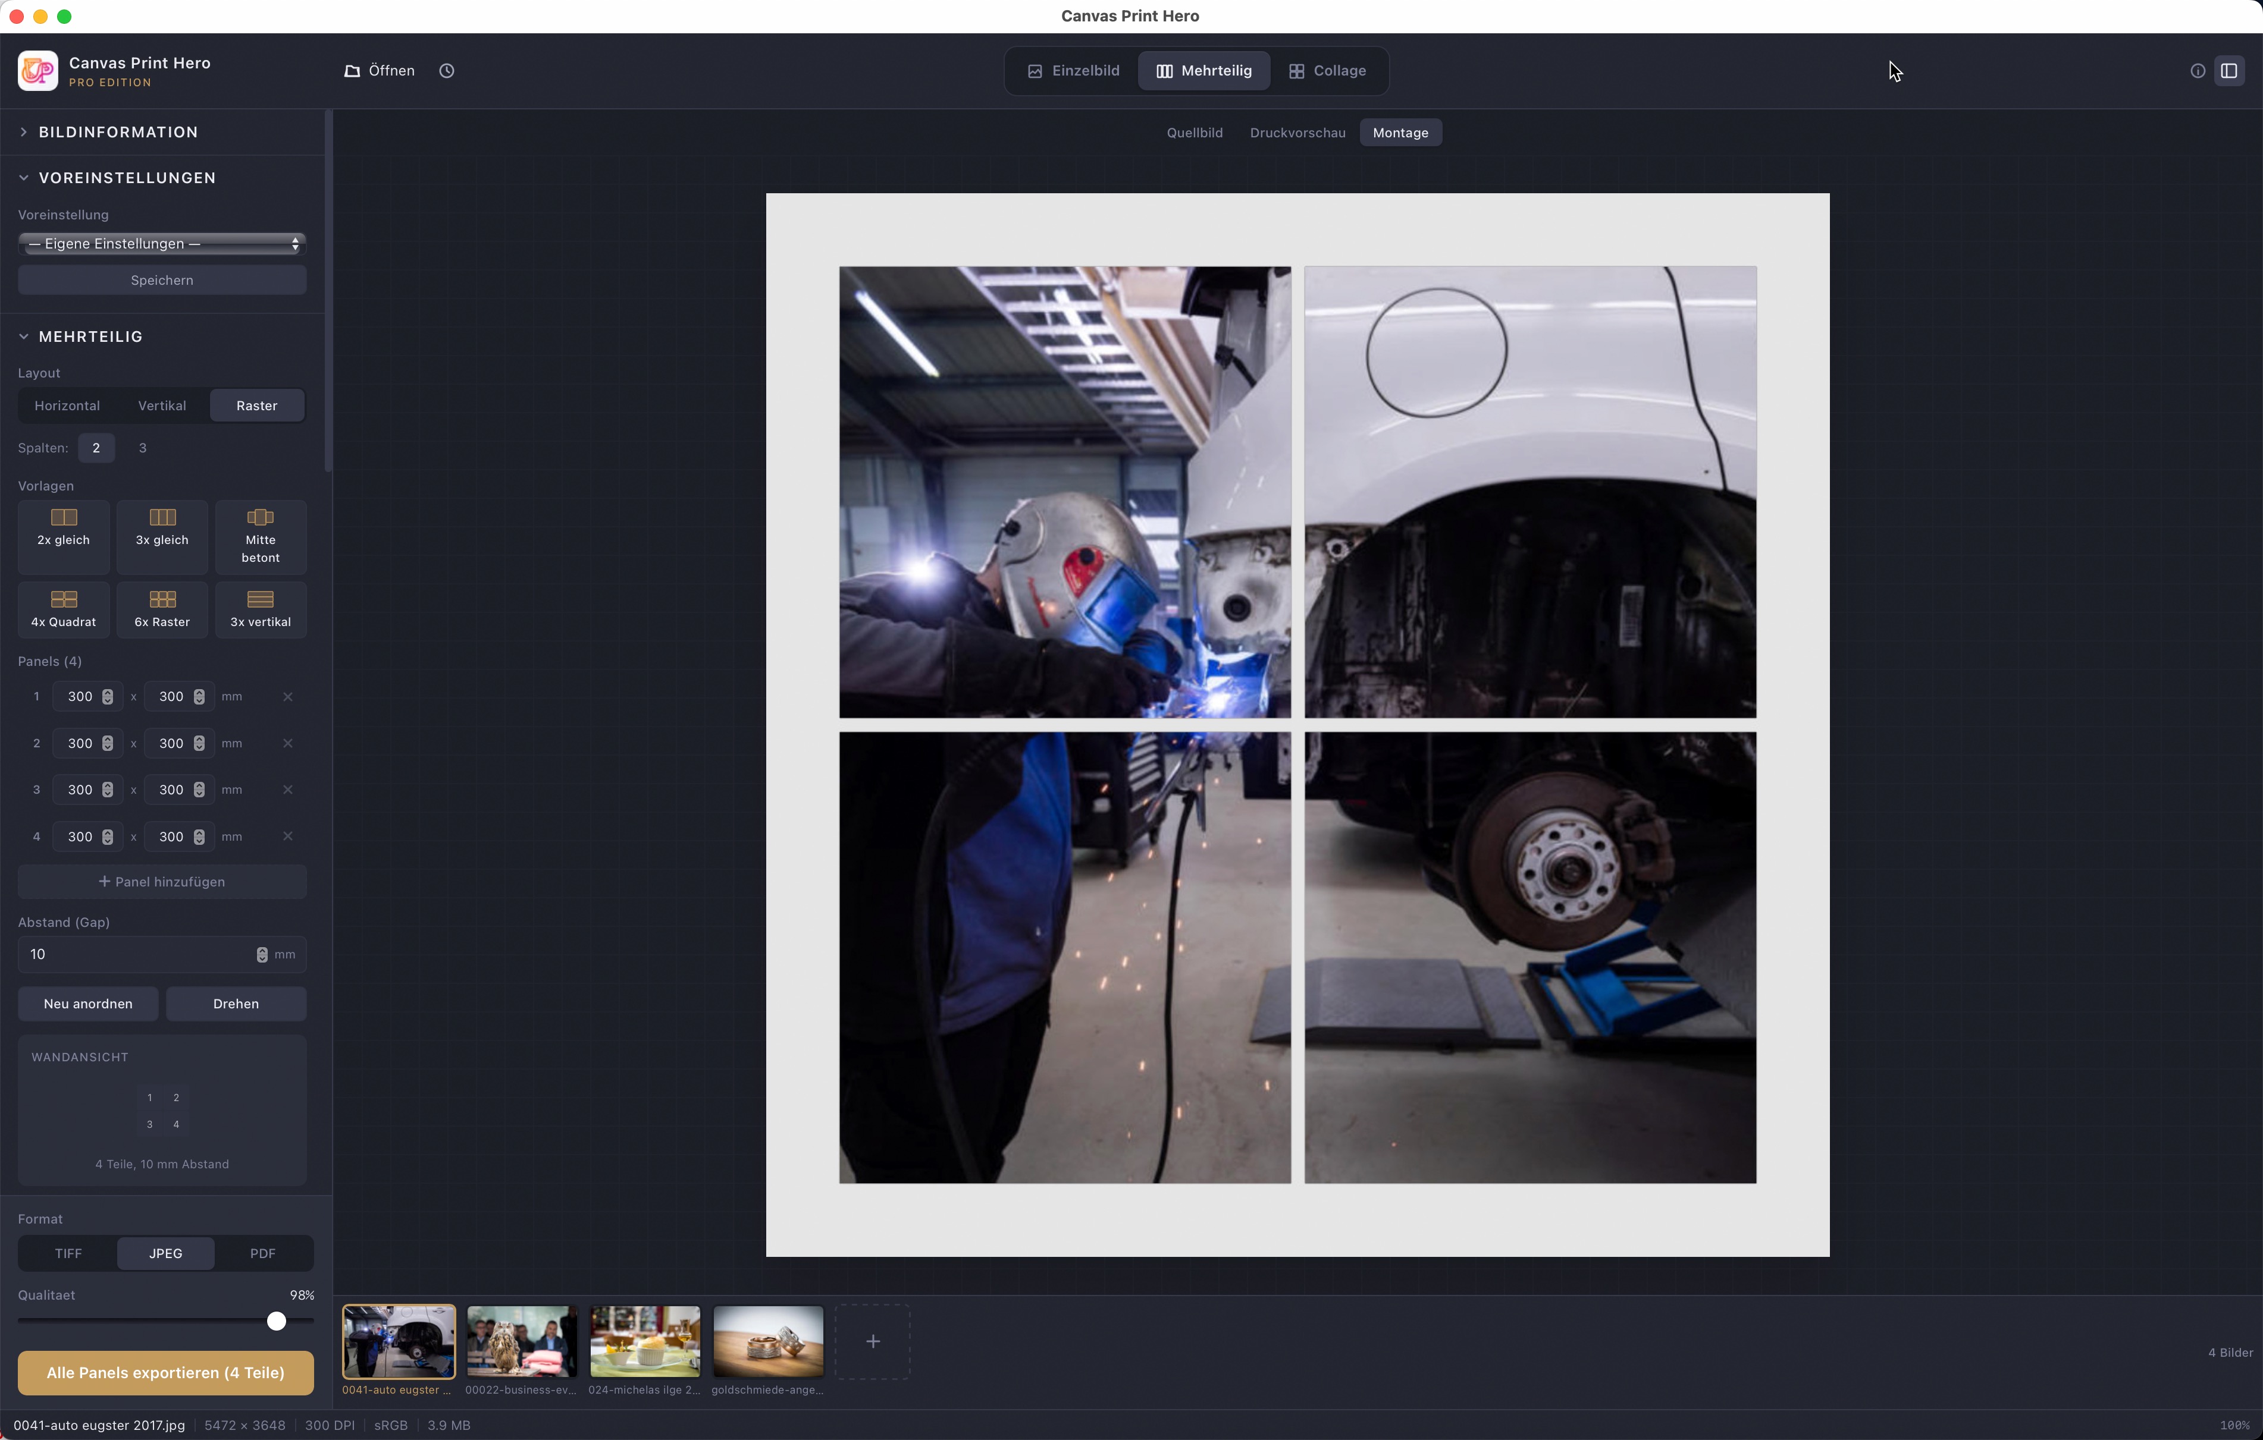Open the info icon in top-right
The width and height of the screenshot is (2263, 1440).
click(2197, 70)
